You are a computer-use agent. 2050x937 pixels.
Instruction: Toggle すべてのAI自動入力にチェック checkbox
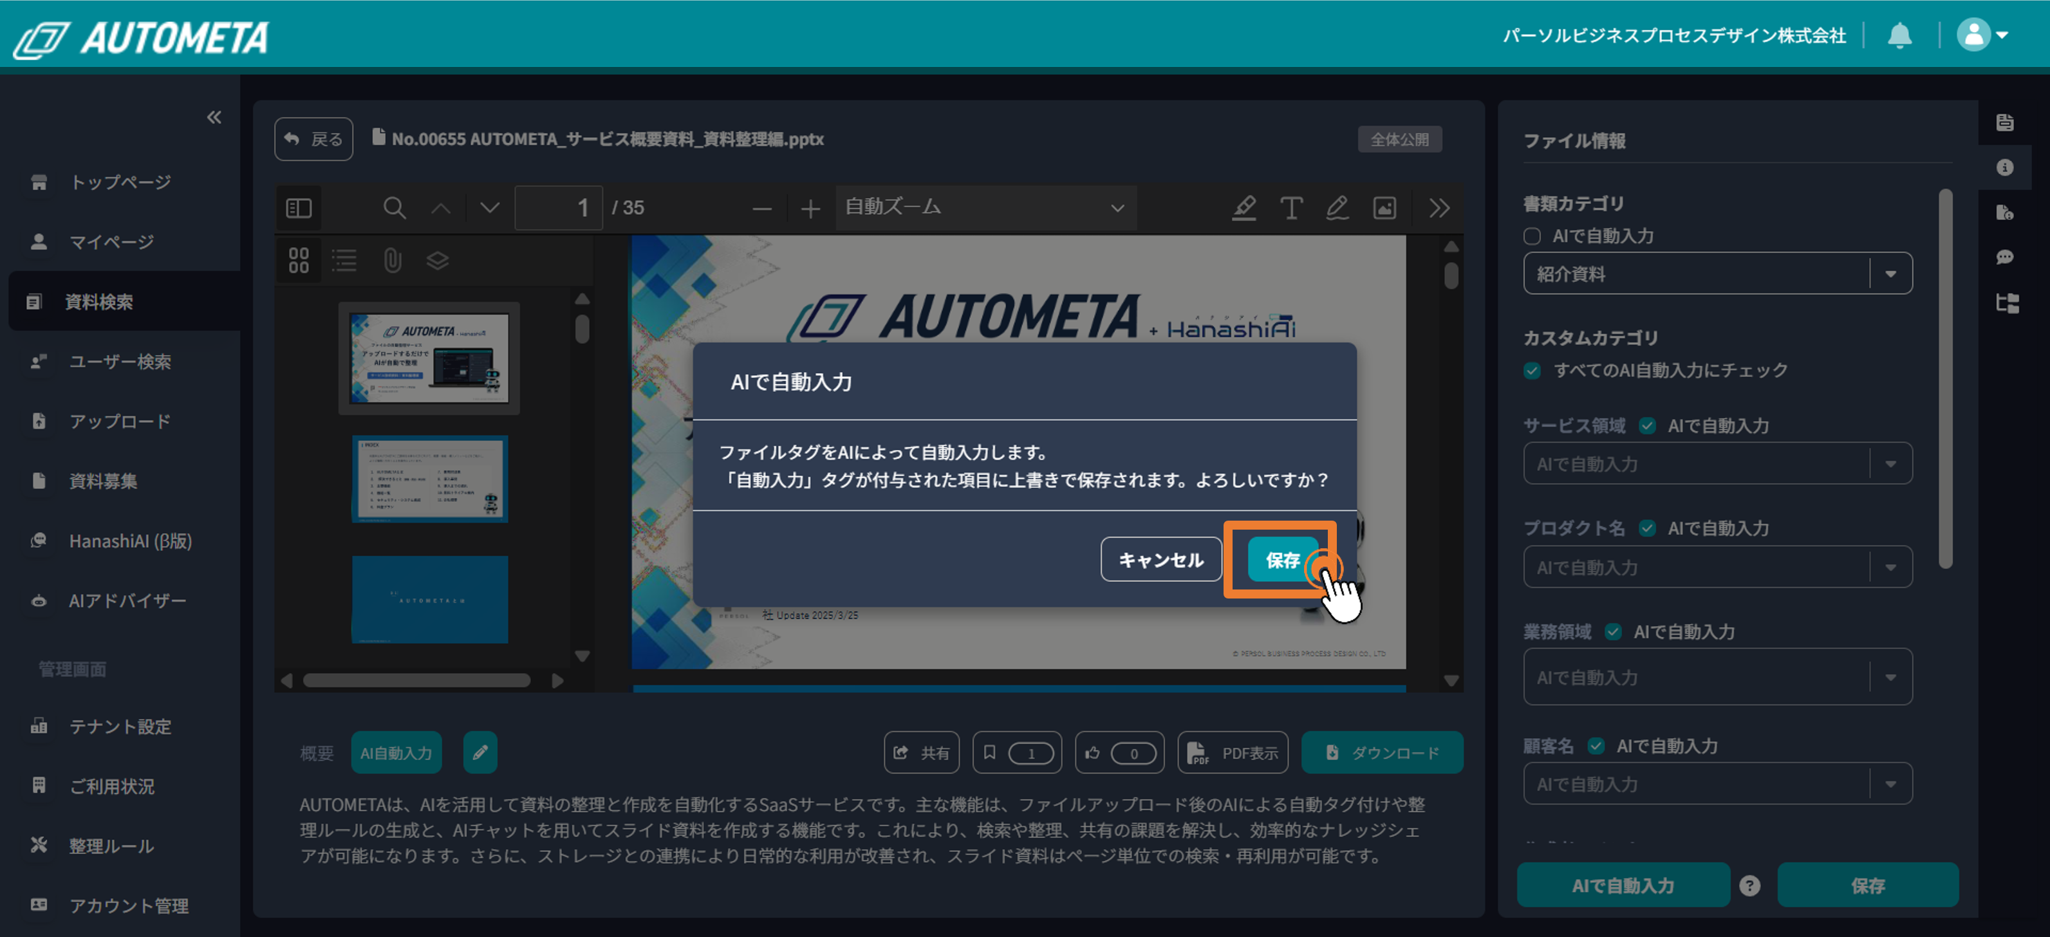tap(1532, 371)
